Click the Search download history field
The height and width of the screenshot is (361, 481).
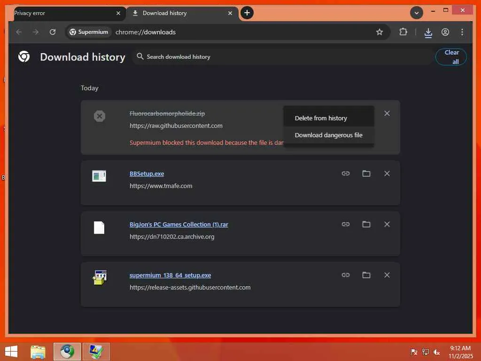tap(282, 57)
